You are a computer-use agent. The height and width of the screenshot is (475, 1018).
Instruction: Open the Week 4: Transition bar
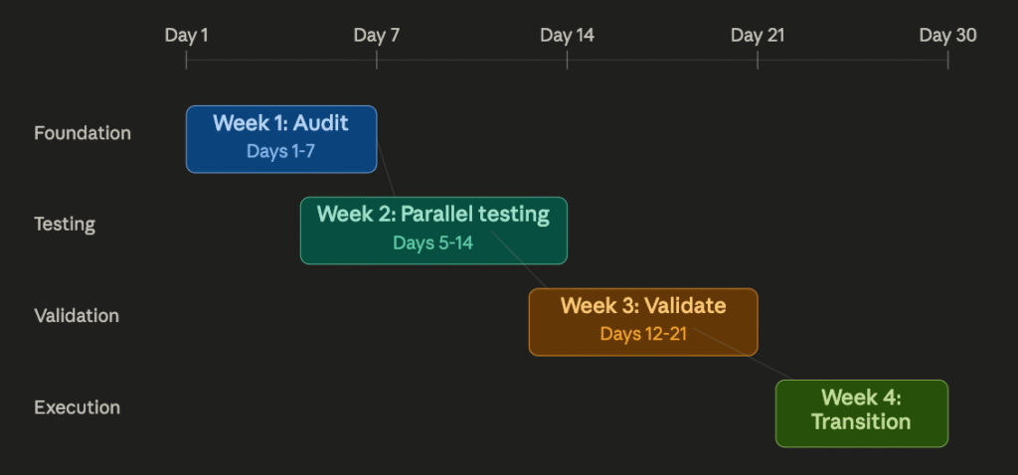(861, 411)
